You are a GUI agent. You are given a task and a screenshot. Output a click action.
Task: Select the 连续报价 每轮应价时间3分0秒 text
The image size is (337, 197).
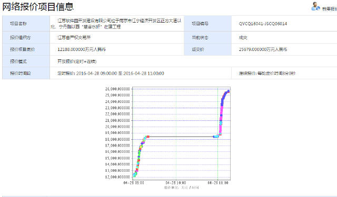267,74
